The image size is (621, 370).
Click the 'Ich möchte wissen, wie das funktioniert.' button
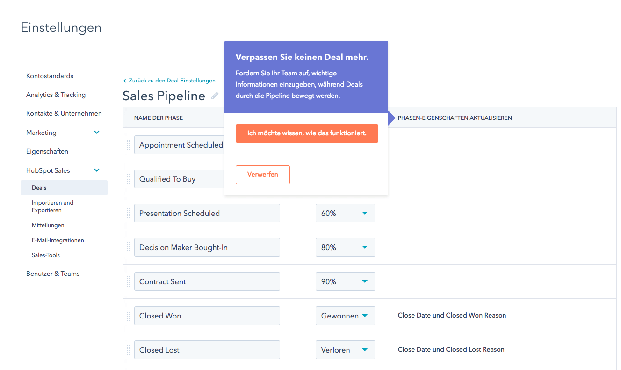coord(307,133)
